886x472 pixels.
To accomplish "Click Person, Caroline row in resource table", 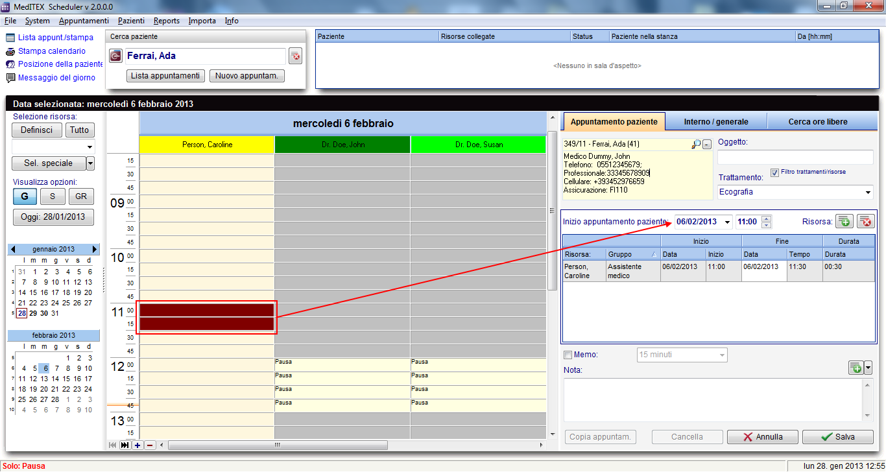I will [x=719, y=271].
